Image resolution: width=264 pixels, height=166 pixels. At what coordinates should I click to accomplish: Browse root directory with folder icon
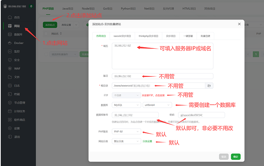click(209, 86)
